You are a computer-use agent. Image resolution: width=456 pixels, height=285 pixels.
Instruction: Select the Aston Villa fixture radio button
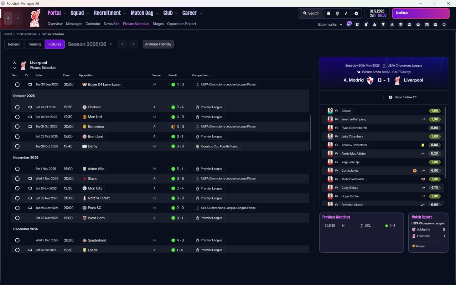(17, 169)
